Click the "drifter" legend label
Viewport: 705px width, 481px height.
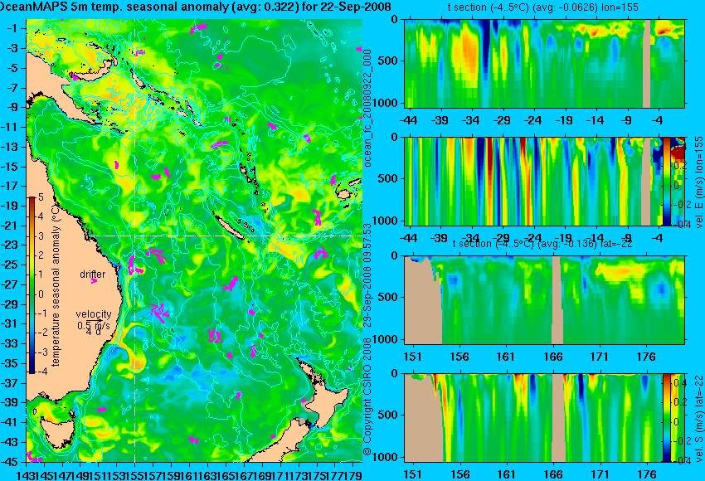click(x=93, y=275)
